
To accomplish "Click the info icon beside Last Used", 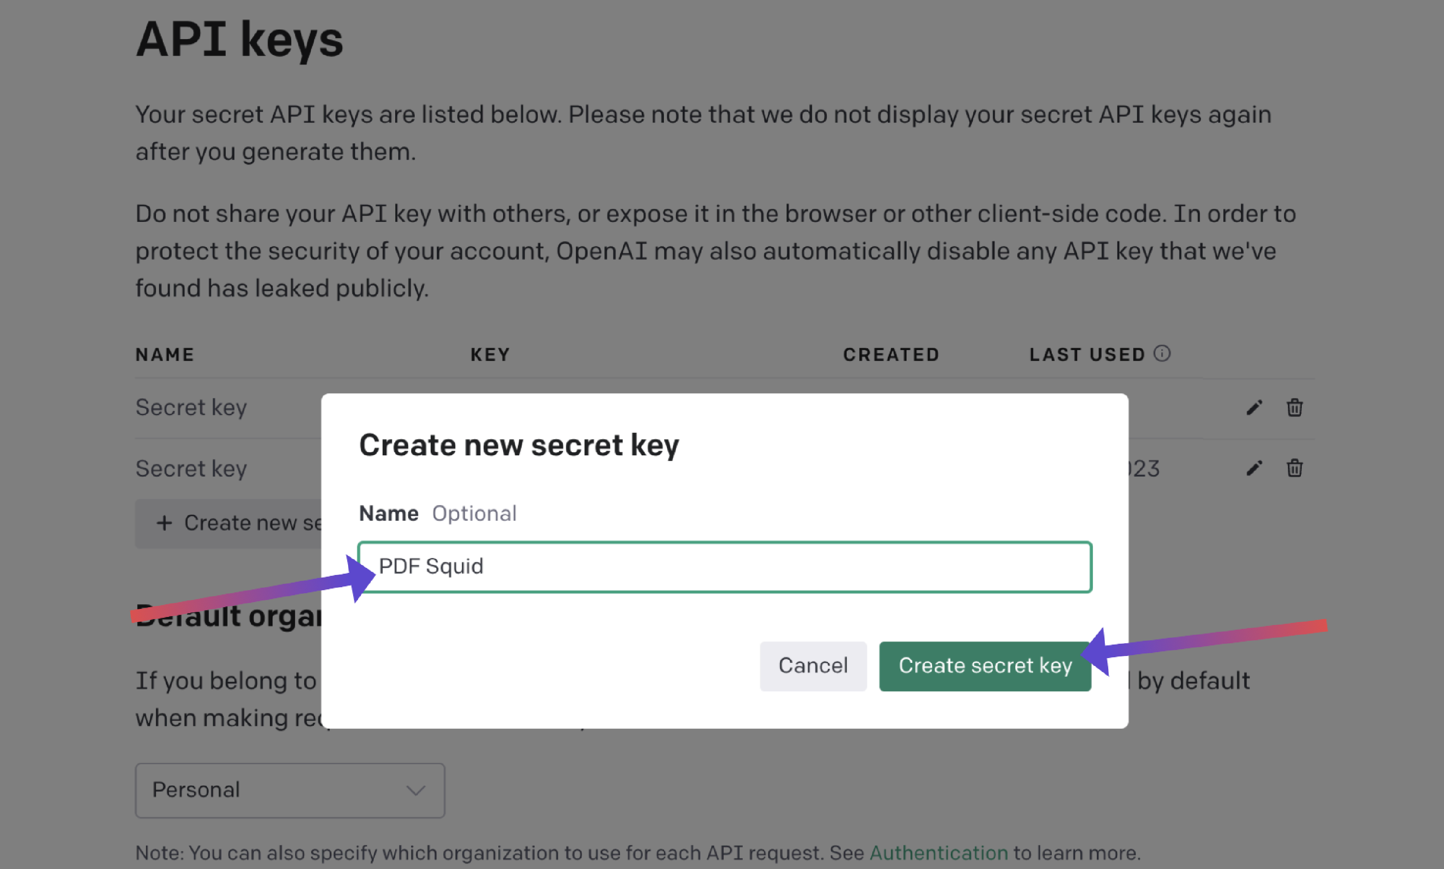I will click(x=1162, y=354).
